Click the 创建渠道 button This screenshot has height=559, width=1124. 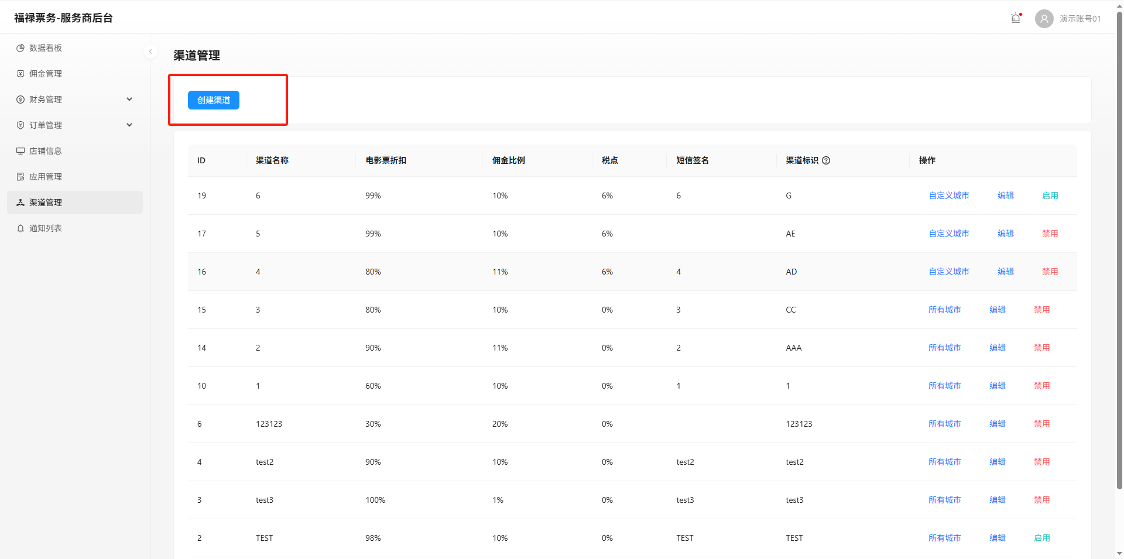(x=213, y=100)
